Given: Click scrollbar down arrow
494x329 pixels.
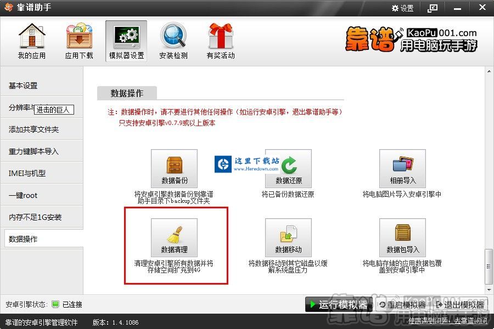Looking at the screenshot, I should [x=489, y=290].
